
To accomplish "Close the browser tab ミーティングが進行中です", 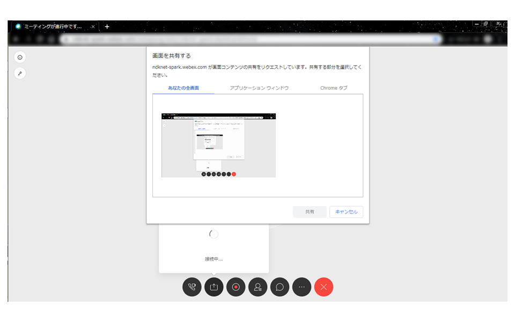I will 93,27.
